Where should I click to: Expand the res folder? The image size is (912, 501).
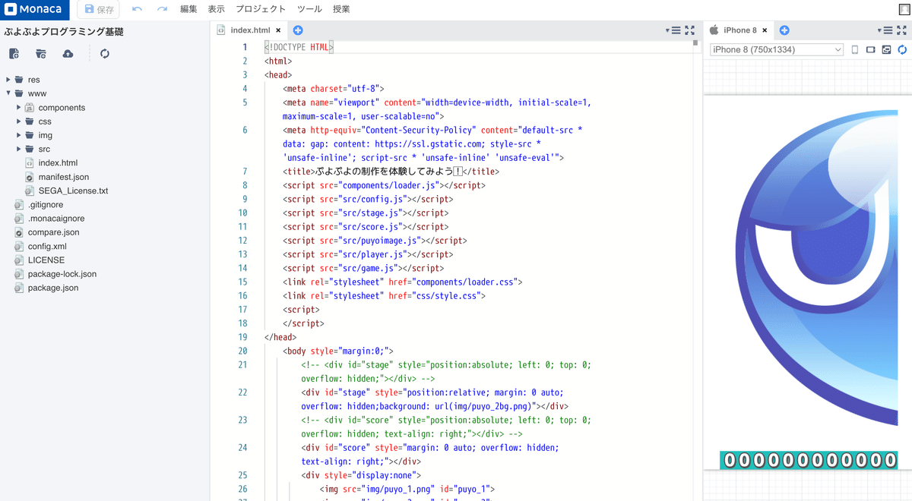tap(8, 80)
